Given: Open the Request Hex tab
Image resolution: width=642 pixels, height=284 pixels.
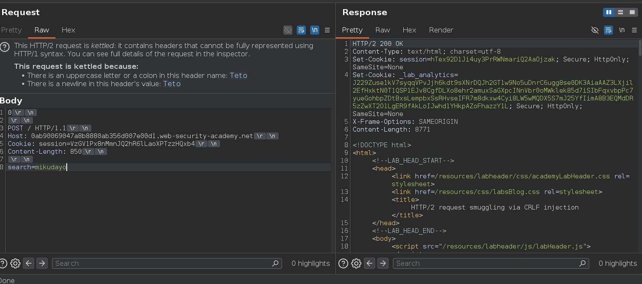Looking at the screenshot, I should pos(68,30).
